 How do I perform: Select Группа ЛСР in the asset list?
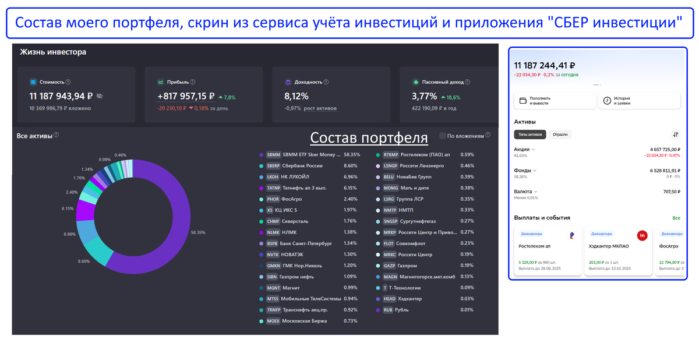click(x=411, y=199)
